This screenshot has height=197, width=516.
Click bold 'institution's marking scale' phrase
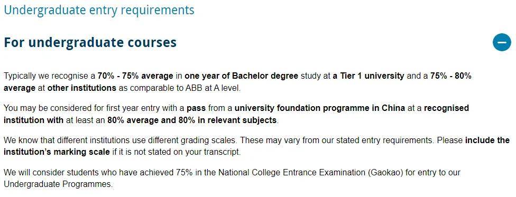(x=57, y=153)
